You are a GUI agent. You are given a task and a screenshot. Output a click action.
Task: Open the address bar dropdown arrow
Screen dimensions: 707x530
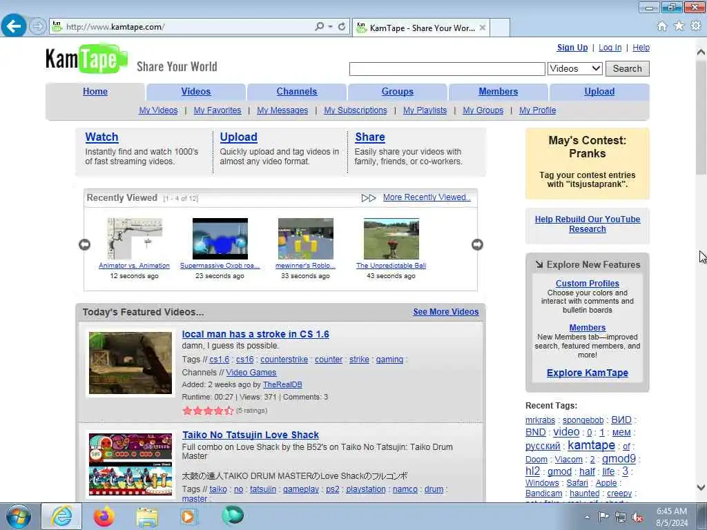click(331, 27)
